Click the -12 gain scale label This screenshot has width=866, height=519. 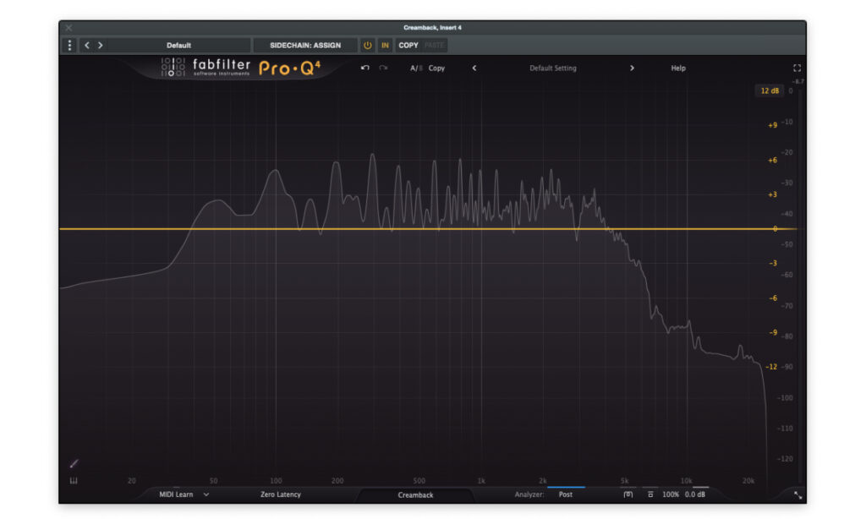[x=771, y=367]
